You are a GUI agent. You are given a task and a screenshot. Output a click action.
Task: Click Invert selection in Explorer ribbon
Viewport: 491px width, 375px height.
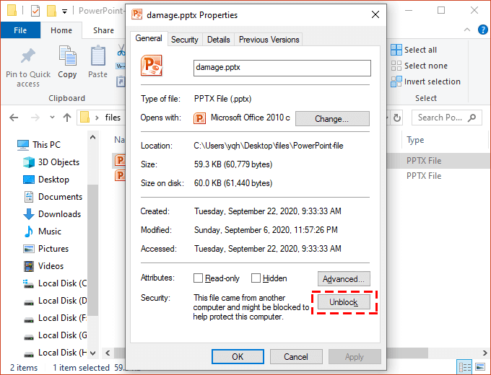tap(425, 81)
